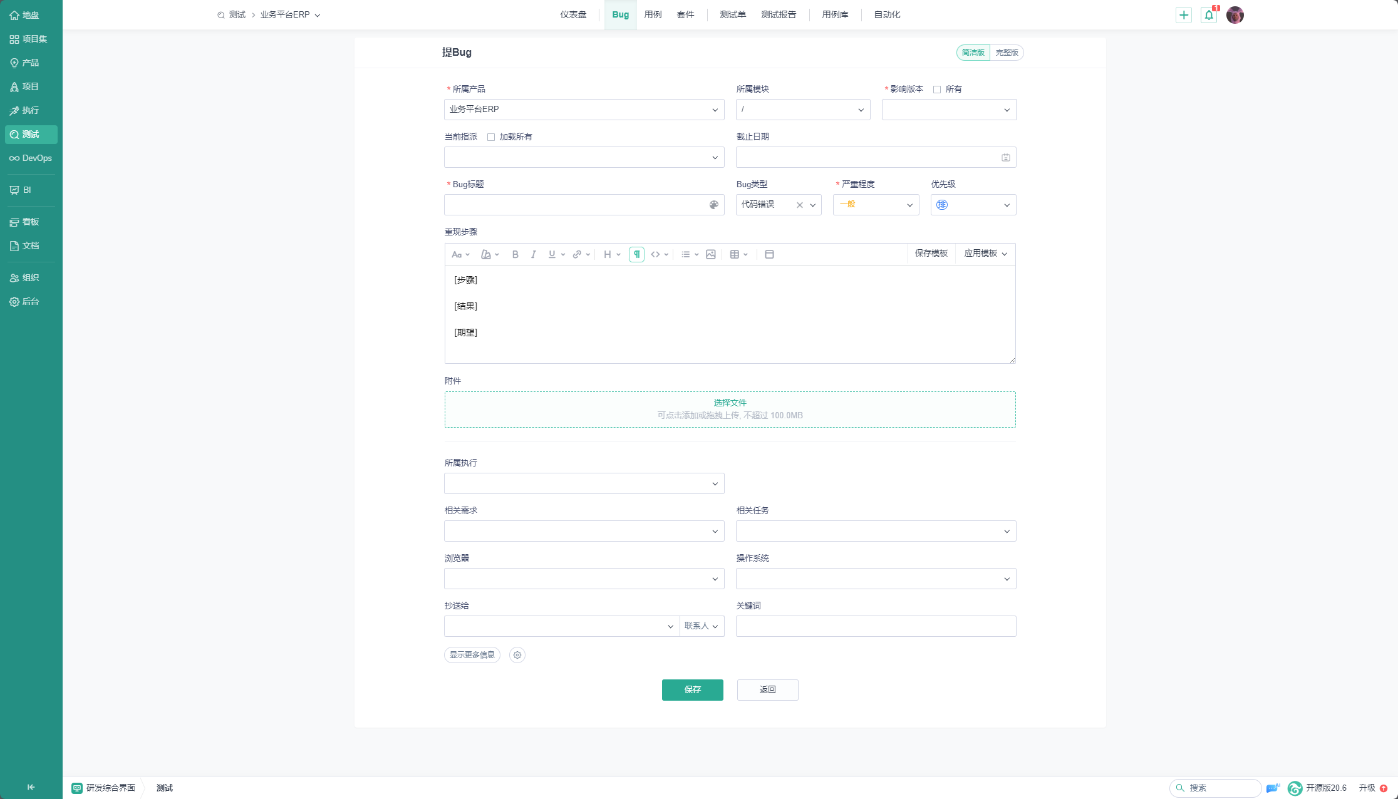Switch to the 套件 tab
1398x799 pixels.
685,14
